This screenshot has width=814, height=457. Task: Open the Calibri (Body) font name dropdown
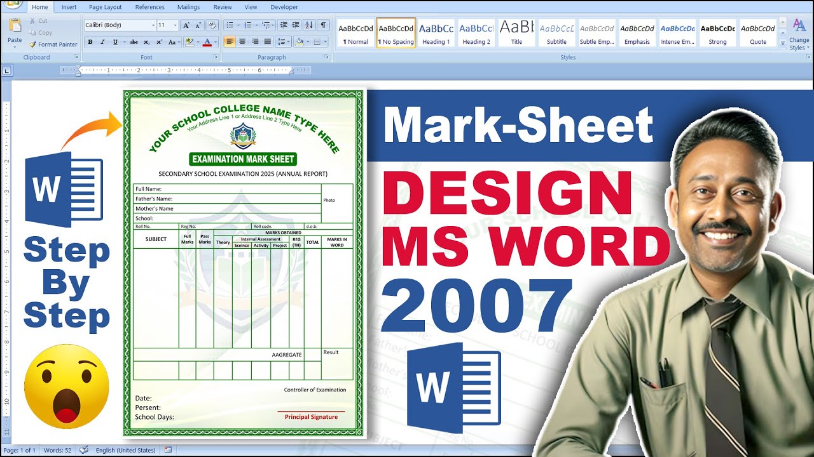(x=153, y=25)
